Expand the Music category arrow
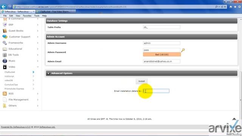This screenshot has width=242, height=136. 38,61
